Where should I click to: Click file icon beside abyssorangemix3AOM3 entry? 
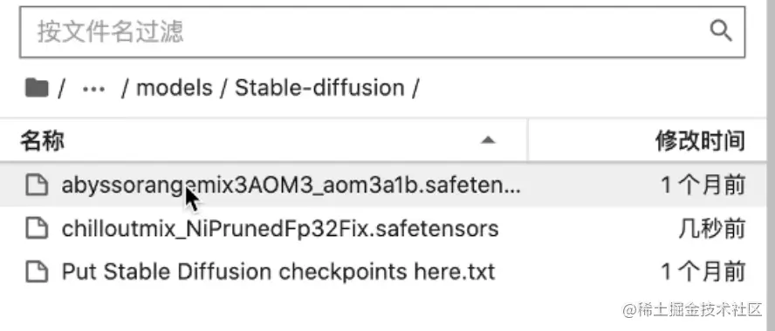37,186
